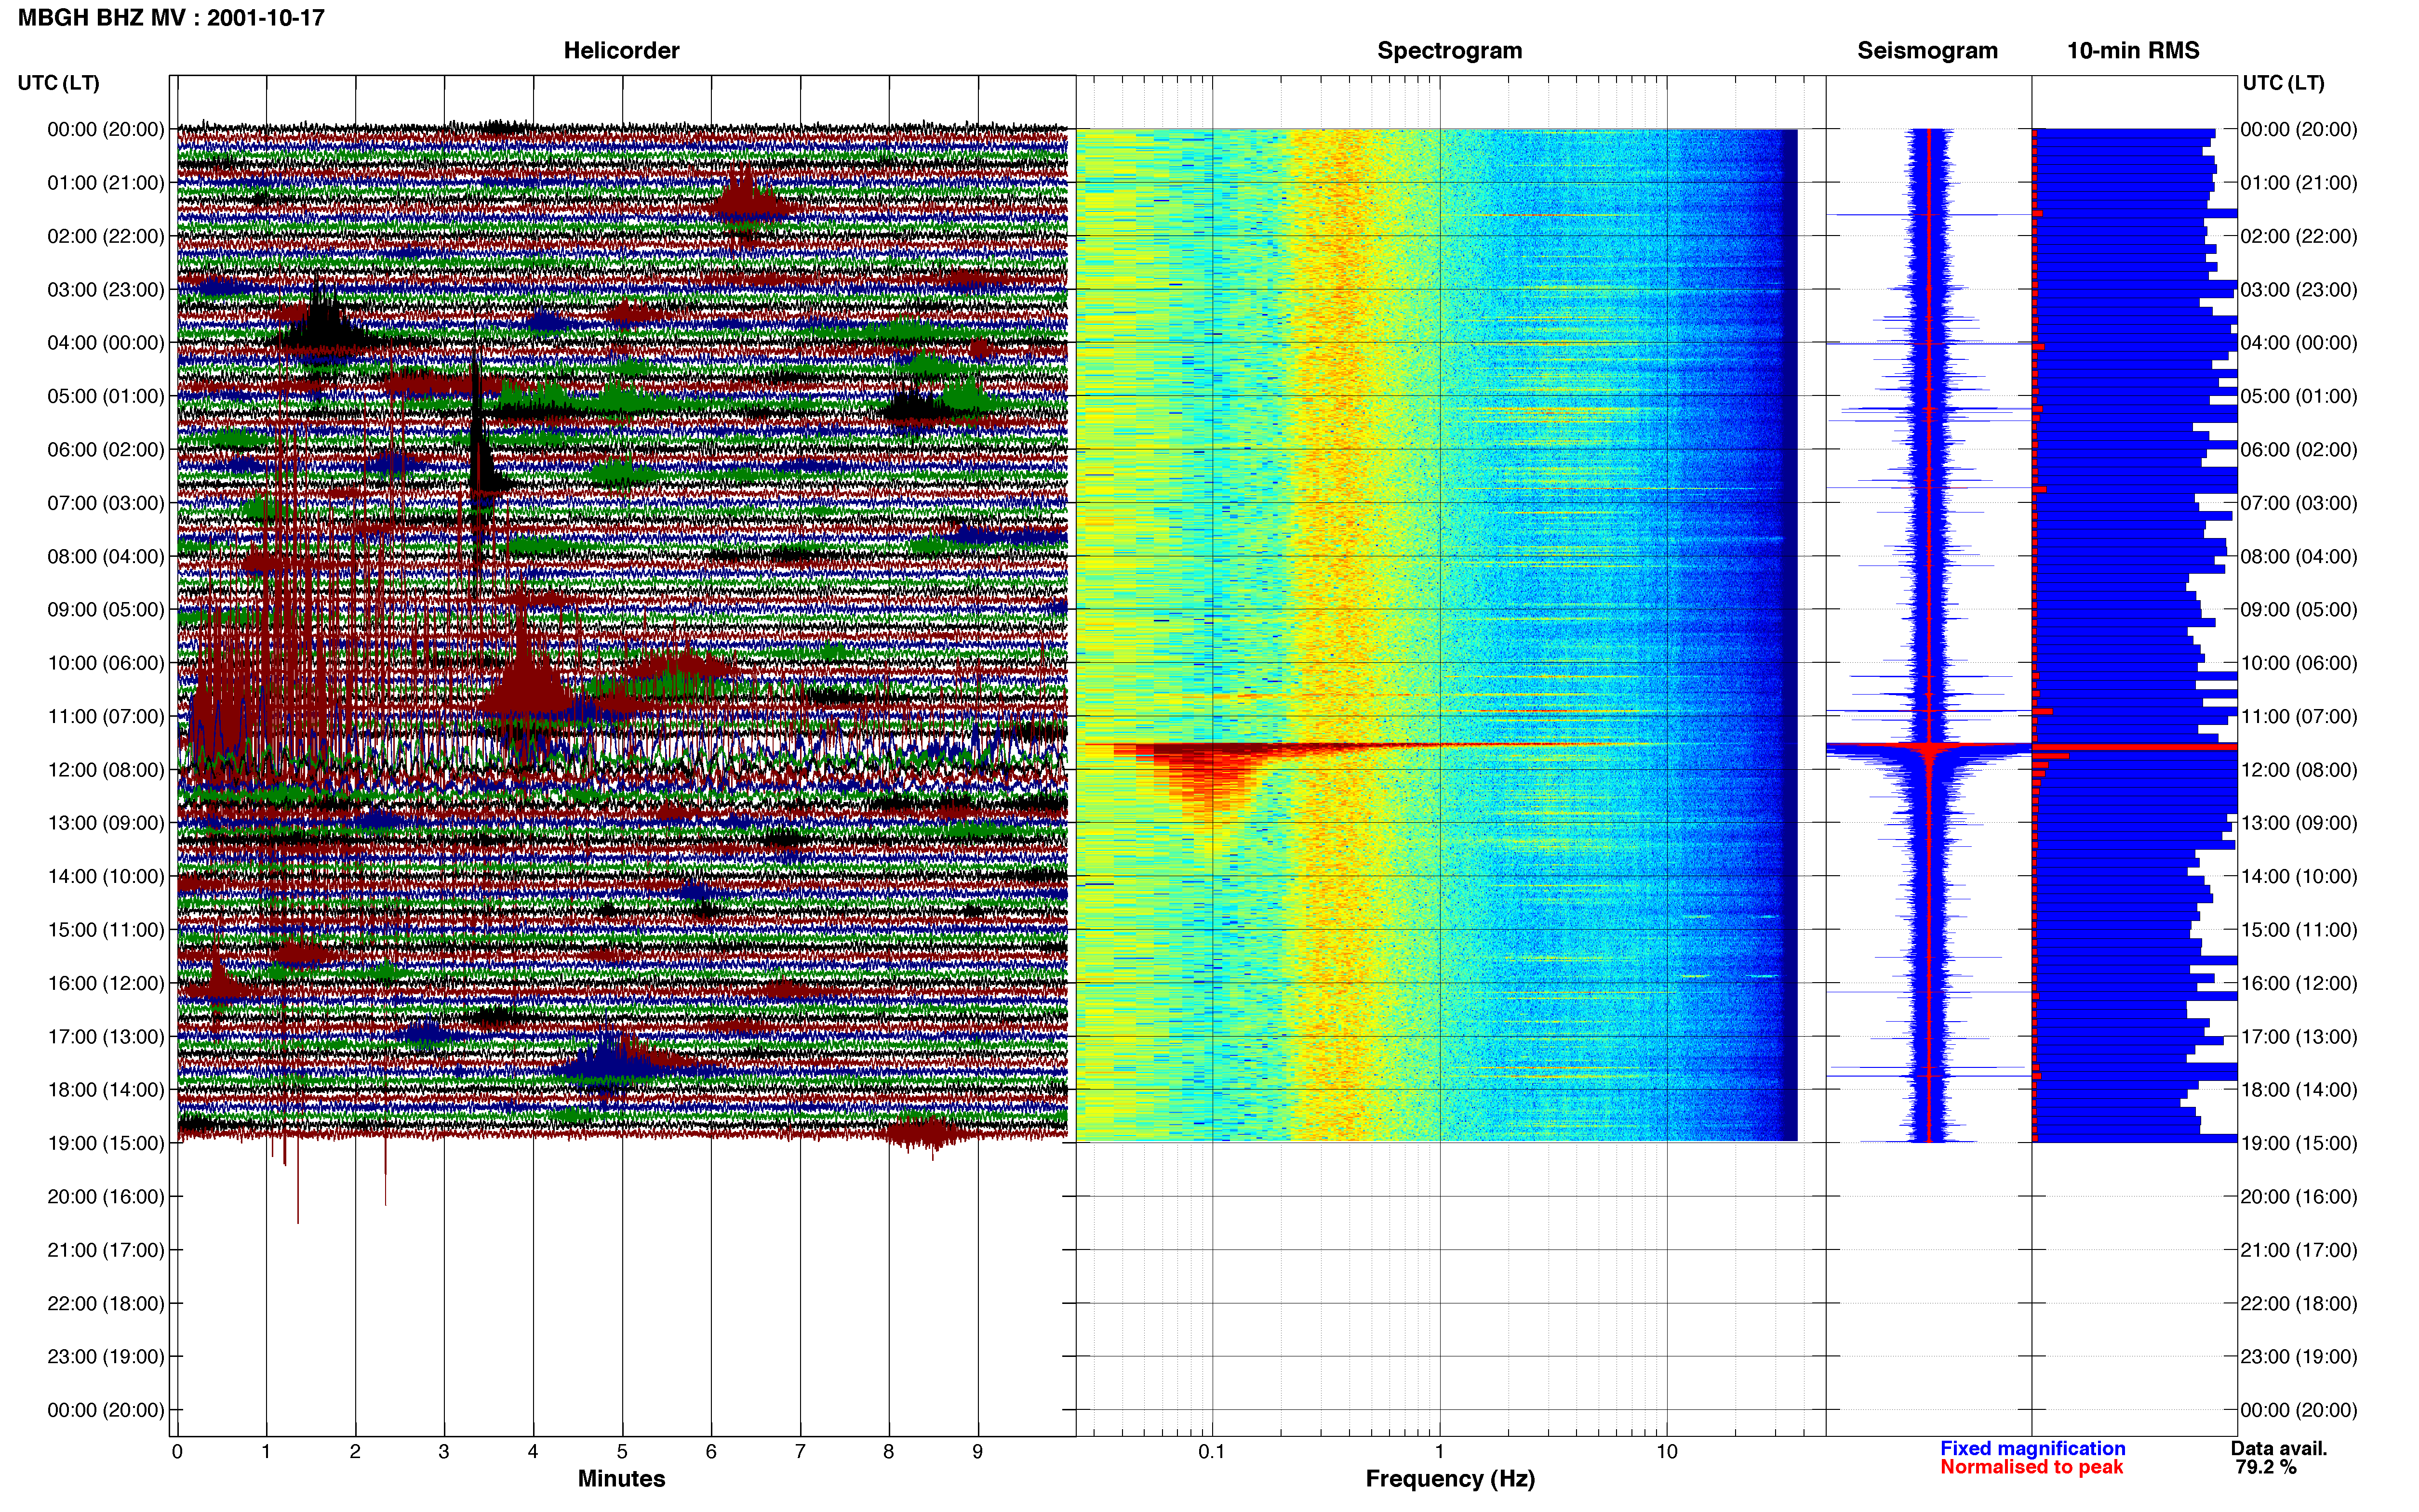
Task: Click the '7' tick on the Minutes axis
Action: [x=801, y=1451]
